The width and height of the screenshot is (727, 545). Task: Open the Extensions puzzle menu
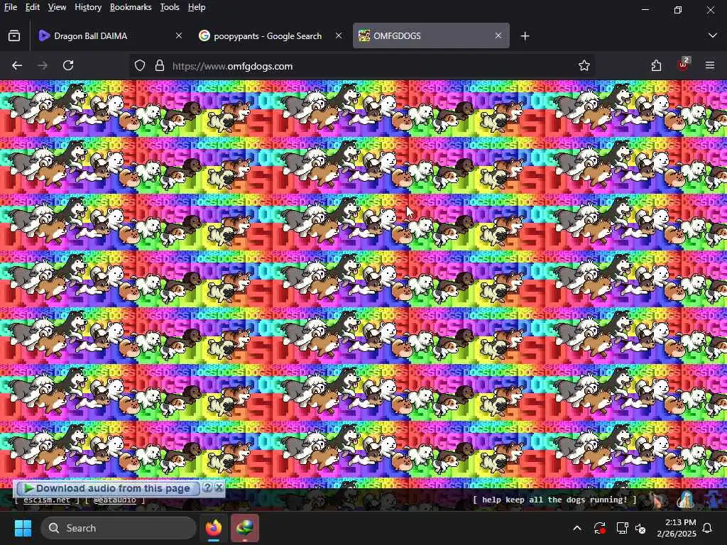tap(656, 66)
